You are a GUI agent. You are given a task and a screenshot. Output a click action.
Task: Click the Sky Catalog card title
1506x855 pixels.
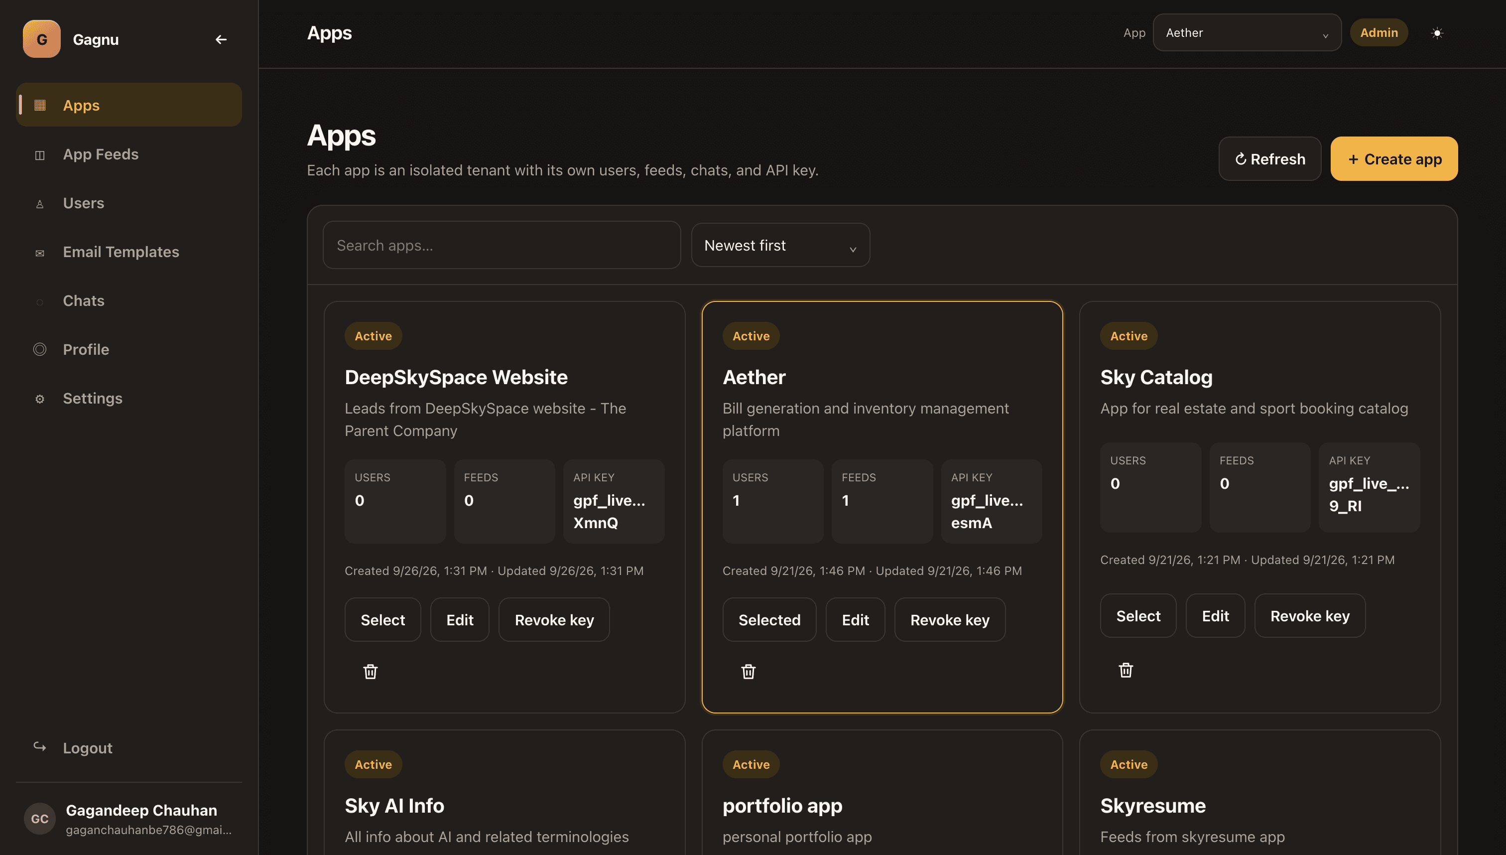[x=1156, y=377]
